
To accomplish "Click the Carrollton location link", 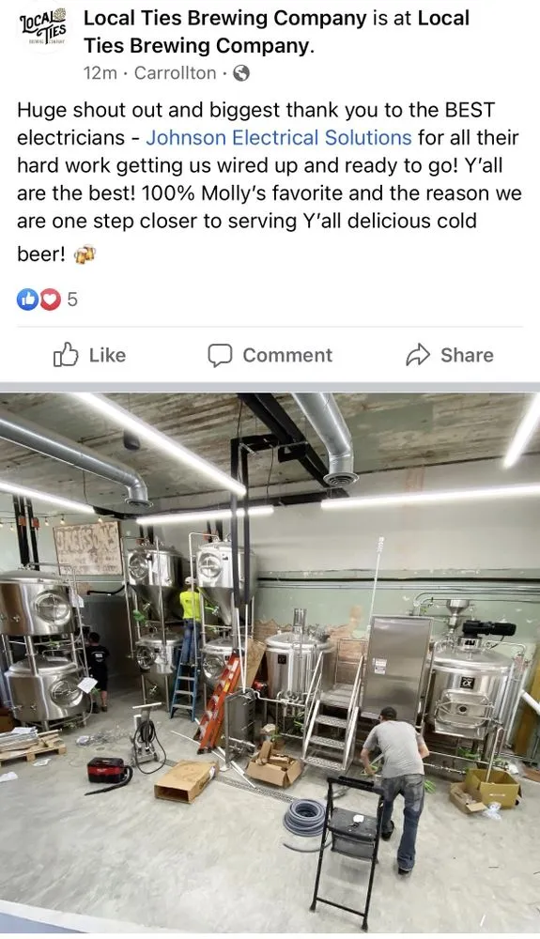I will point(175,73).
